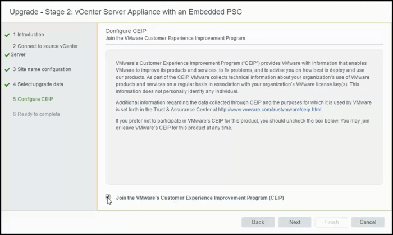Cancel the upgrade wizard

click(368, 222)
